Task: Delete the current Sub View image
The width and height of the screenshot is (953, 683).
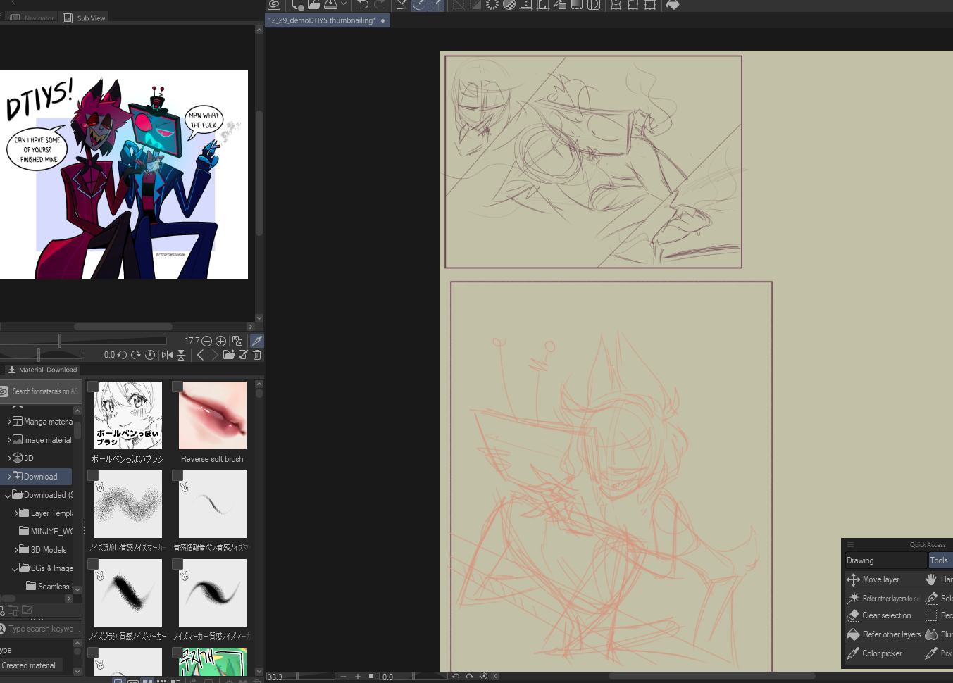Action: [257, 355]
